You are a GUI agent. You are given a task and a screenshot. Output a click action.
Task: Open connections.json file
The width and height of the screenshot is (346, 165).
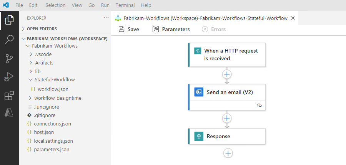[x=52, y=124]
